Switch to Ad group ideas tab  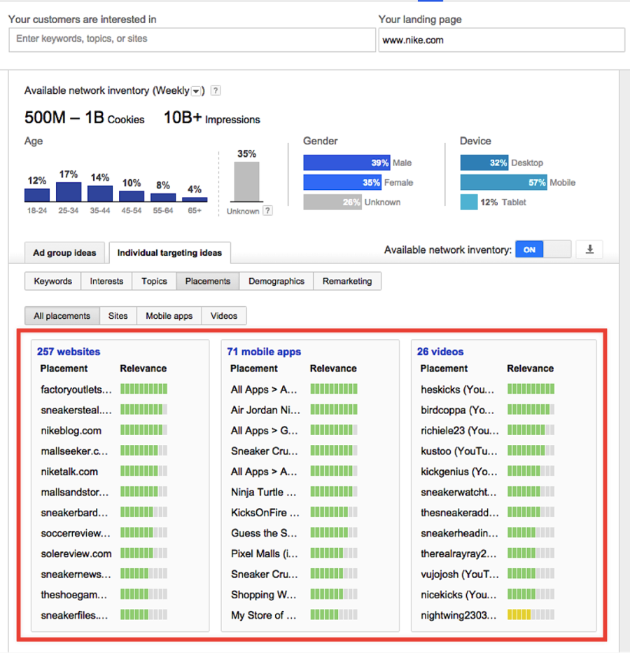[x=65, y=253]
